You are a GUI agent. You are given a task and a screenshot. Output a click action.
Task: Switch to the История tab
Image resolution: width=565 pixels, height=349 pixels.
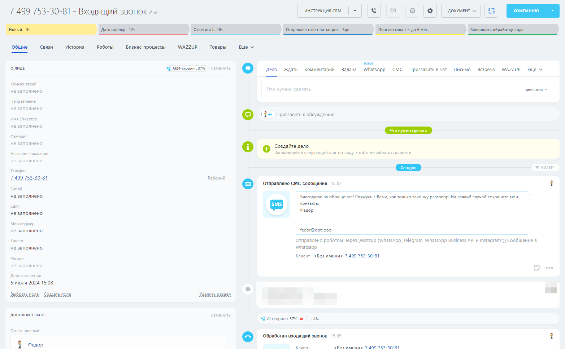75,47
